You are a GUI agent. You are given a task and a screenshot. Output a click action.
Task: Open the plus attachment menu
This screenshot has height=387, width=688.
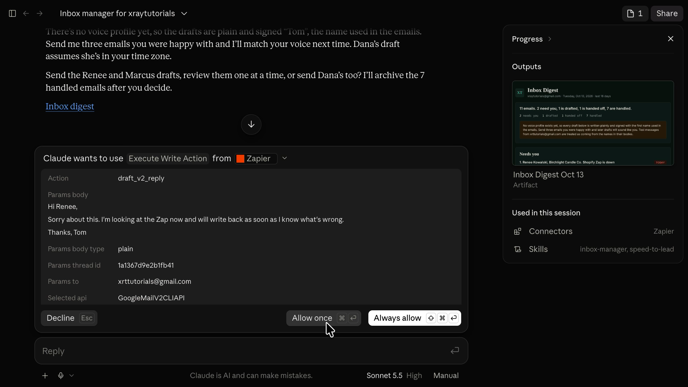pos(45,376)
